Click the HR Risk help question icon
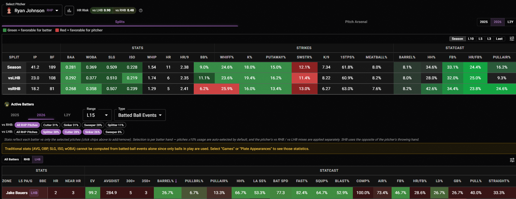 click(141, 10)
